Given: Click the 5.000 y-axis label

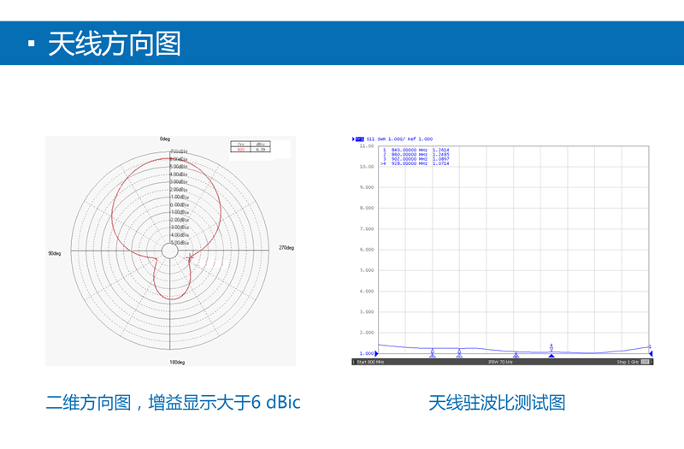Looking at the screenshot, I should click(x=367, y=270).
